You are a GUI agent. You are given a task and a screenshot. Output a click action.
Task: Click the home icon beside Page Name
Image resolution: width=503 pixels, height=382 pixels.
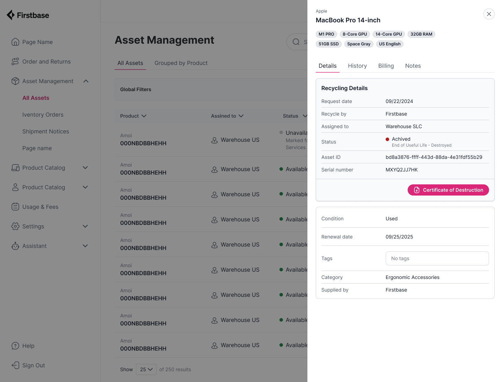coord(15,42)
